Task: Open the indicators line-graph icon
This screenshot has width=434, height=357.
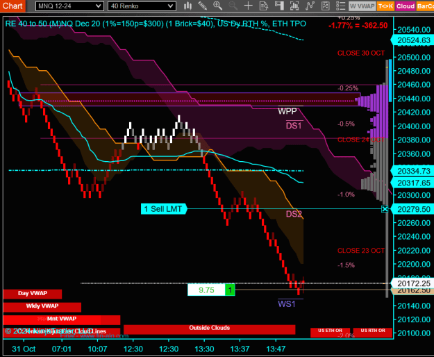Action: coord(310,6)
